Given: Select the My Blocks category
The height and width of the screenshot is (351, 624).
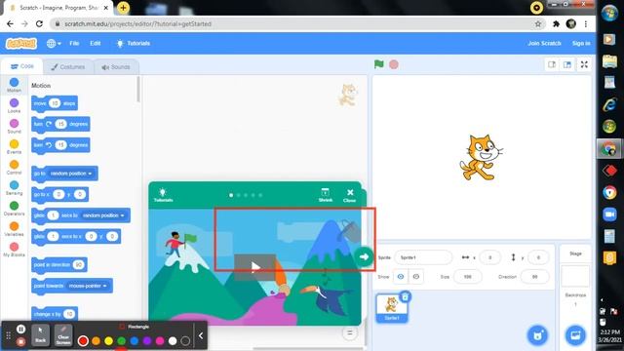Looking at the screenshot, I should pos(14,250).
